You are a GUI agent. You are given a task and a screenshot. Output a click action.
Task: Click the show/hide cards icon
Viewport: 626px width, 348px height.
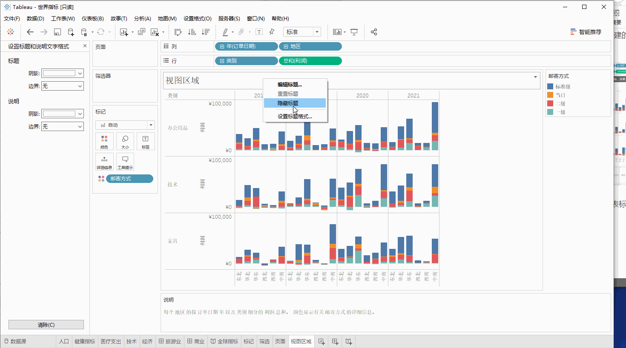pyautogui.click(x=337, y=32)
